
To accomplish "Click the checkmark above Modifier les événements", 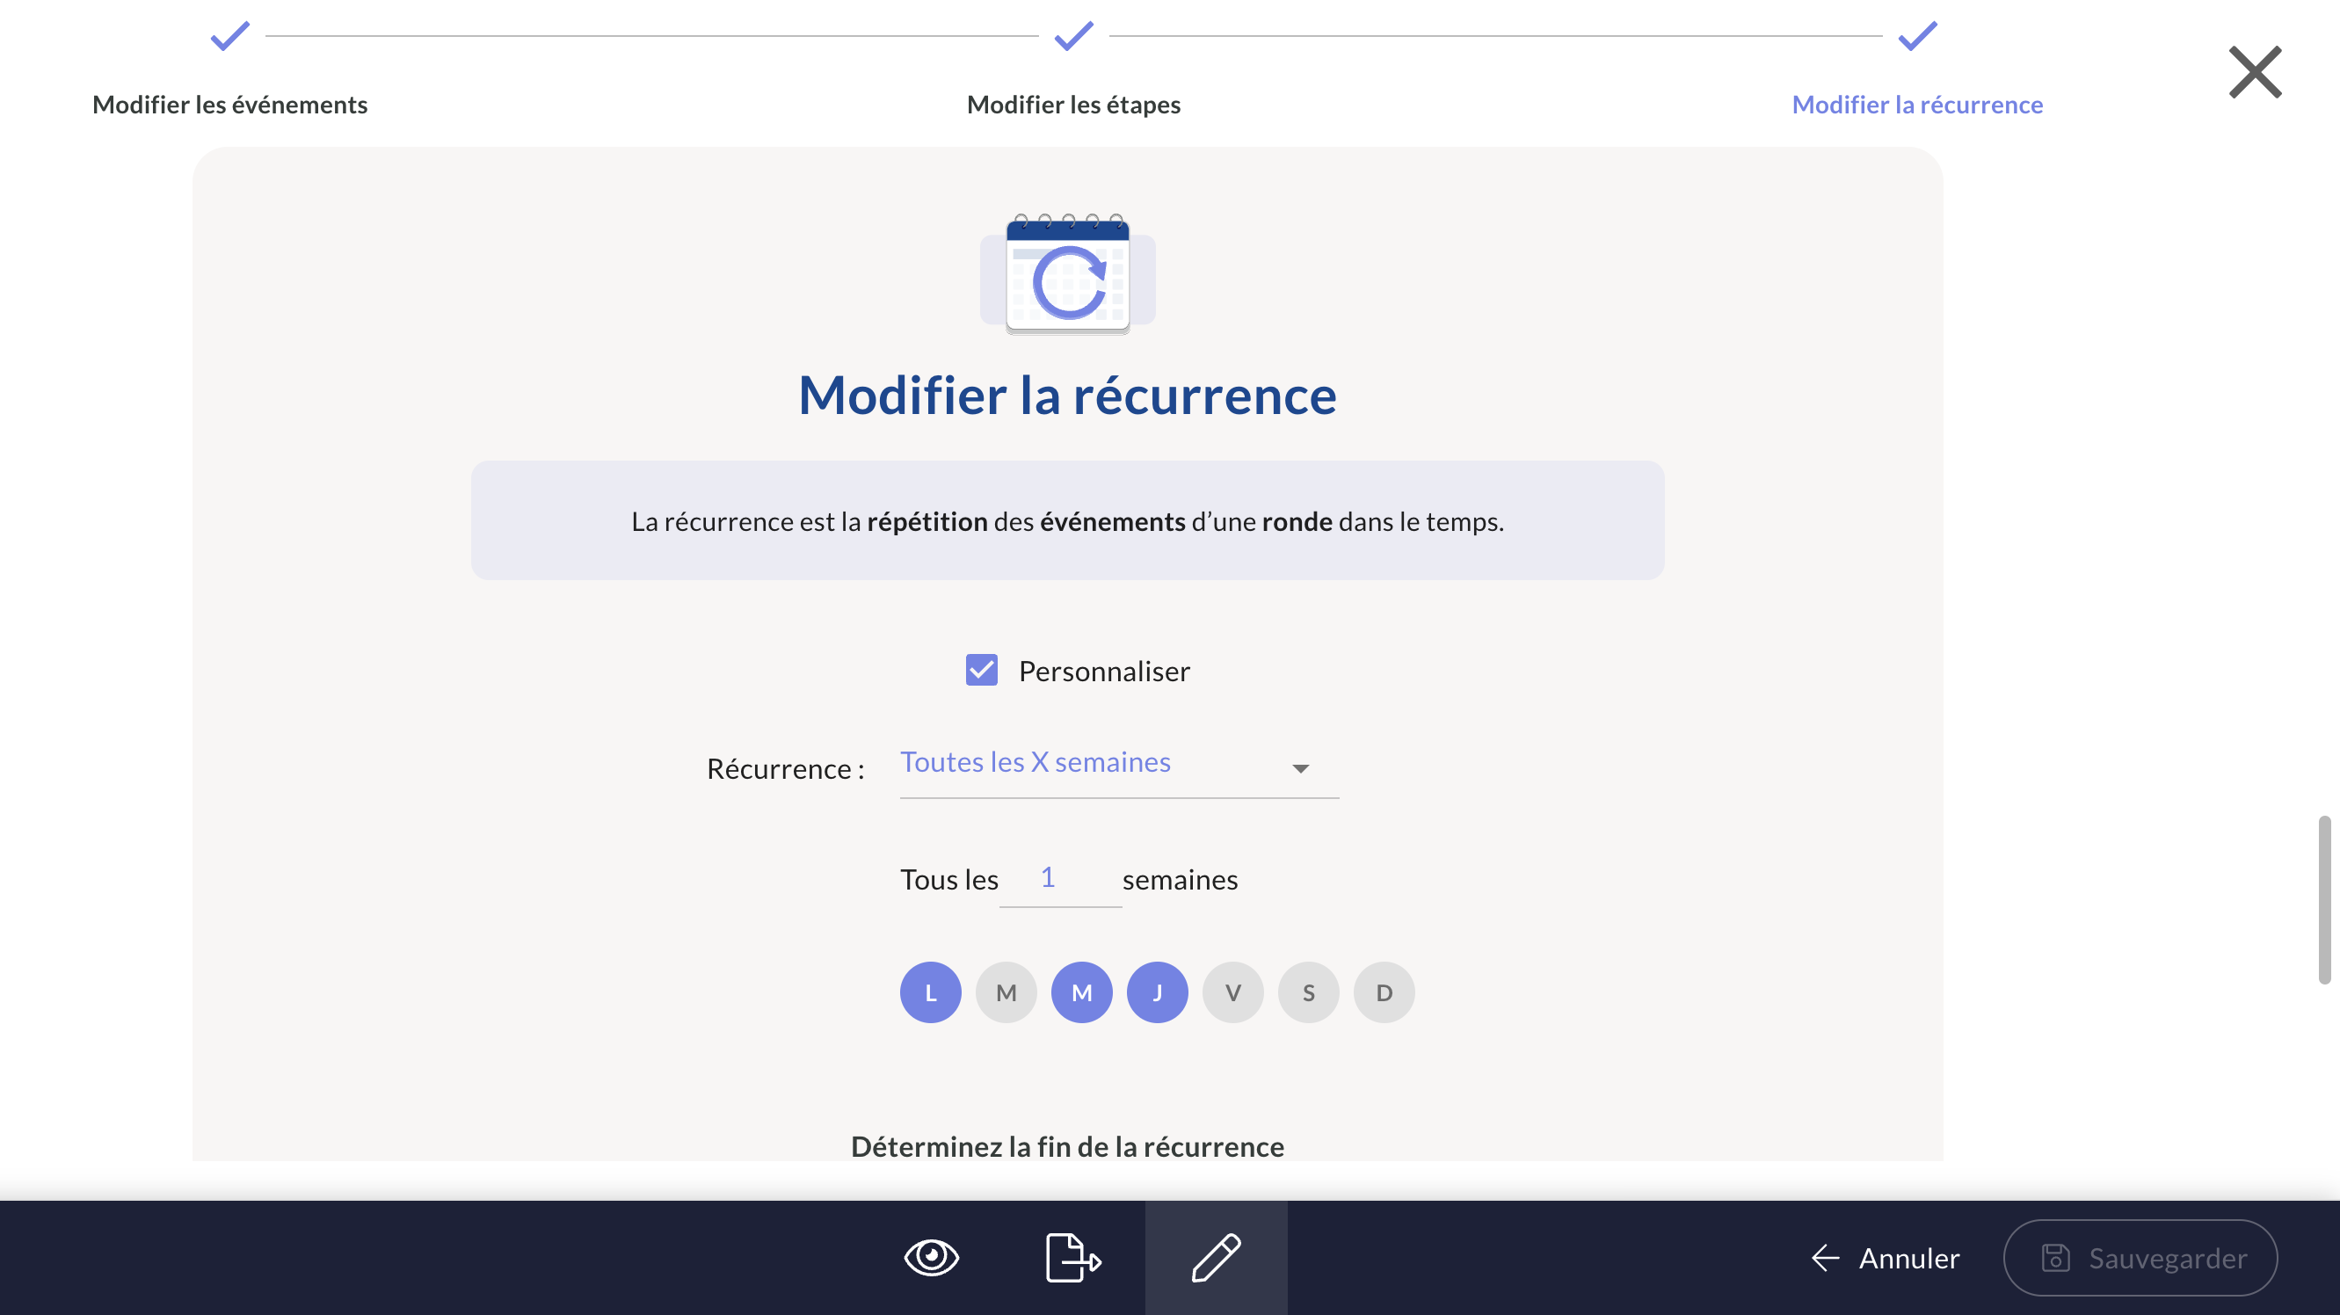I will tap(229, 36).
